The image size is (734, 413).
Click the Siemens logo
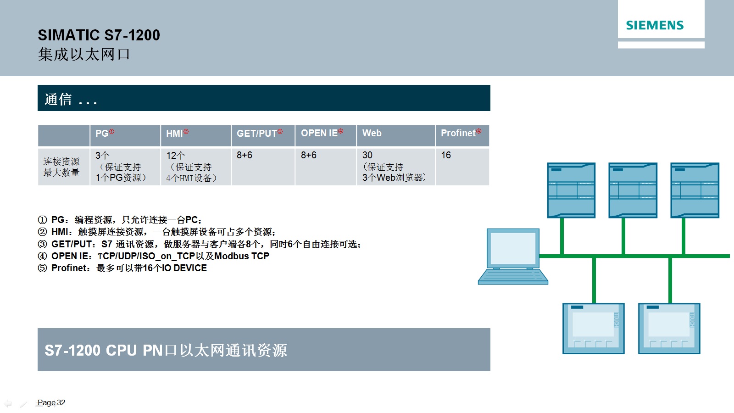(x=655, y=25)
